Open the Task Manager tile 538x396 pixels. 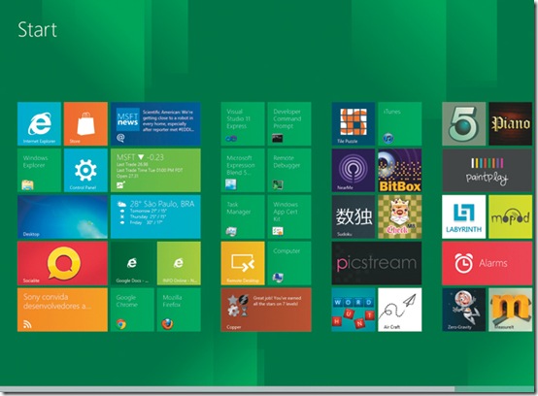(243, 217)
